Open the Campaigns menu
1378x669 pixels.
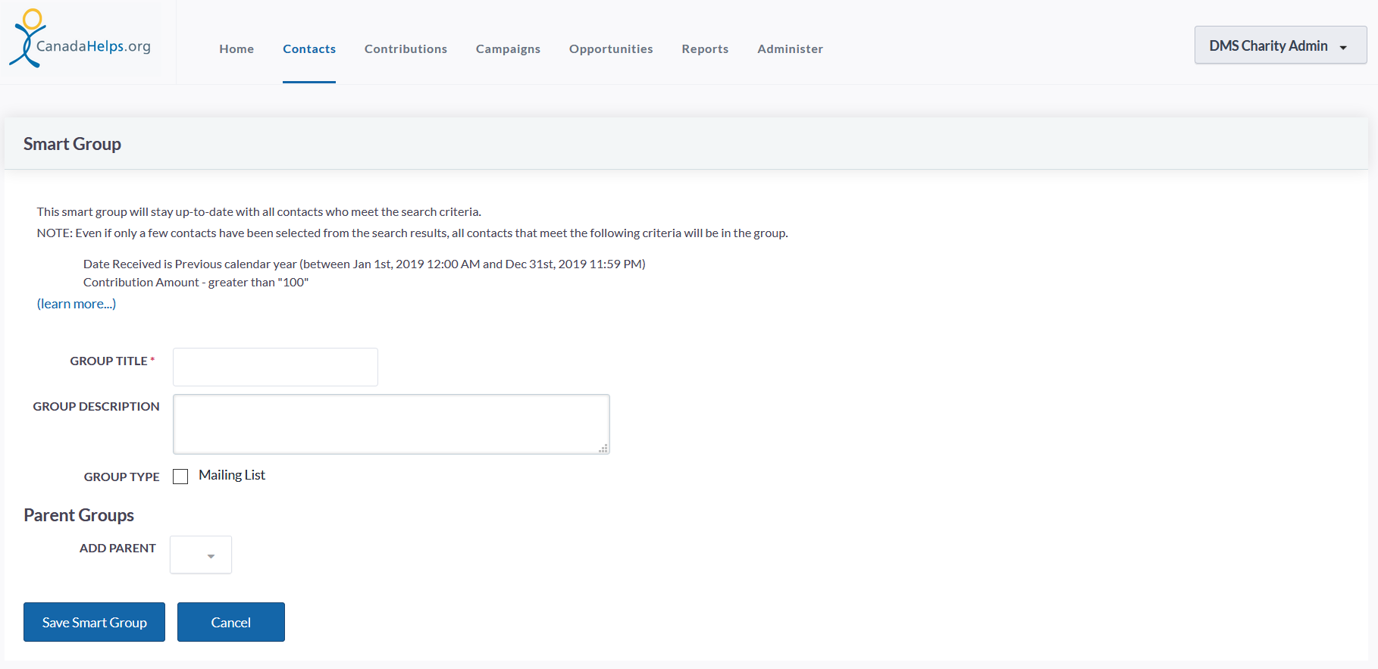(x=508, y=48)
